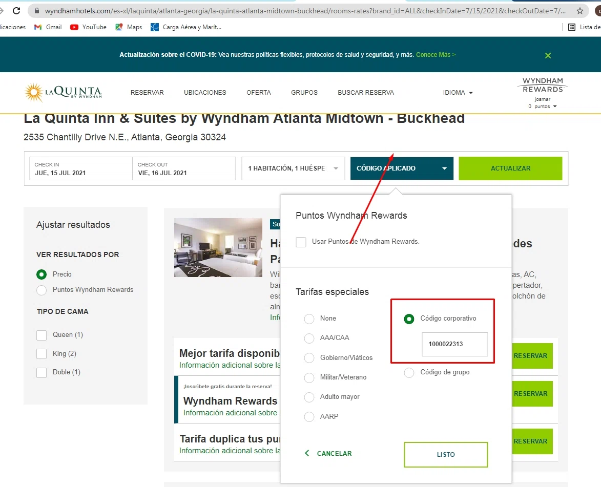This screenshot has height=487, width=601.
Task: Select Gobierno/Viáticos rate option
Action: 309,358
